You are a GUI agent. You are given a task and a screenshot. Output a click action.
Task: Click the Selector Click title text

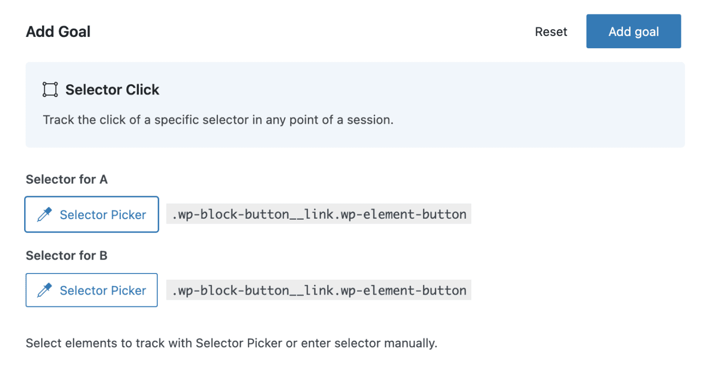[112, 90]
